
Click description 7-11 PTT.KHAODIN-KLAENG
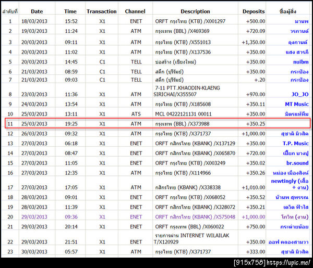pyautogui.click(x=187, y=88)
